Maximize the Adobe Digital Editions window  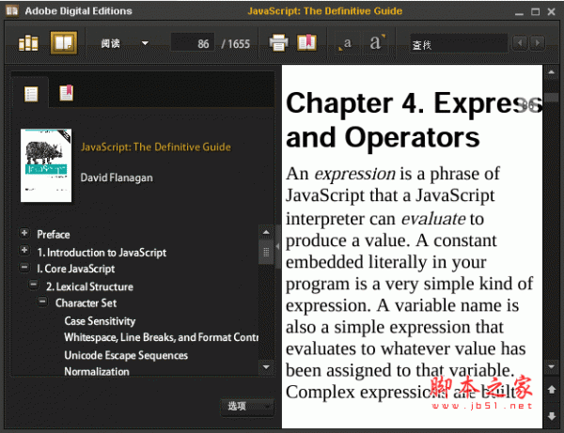pyautogui.click(x=535, y=12)
